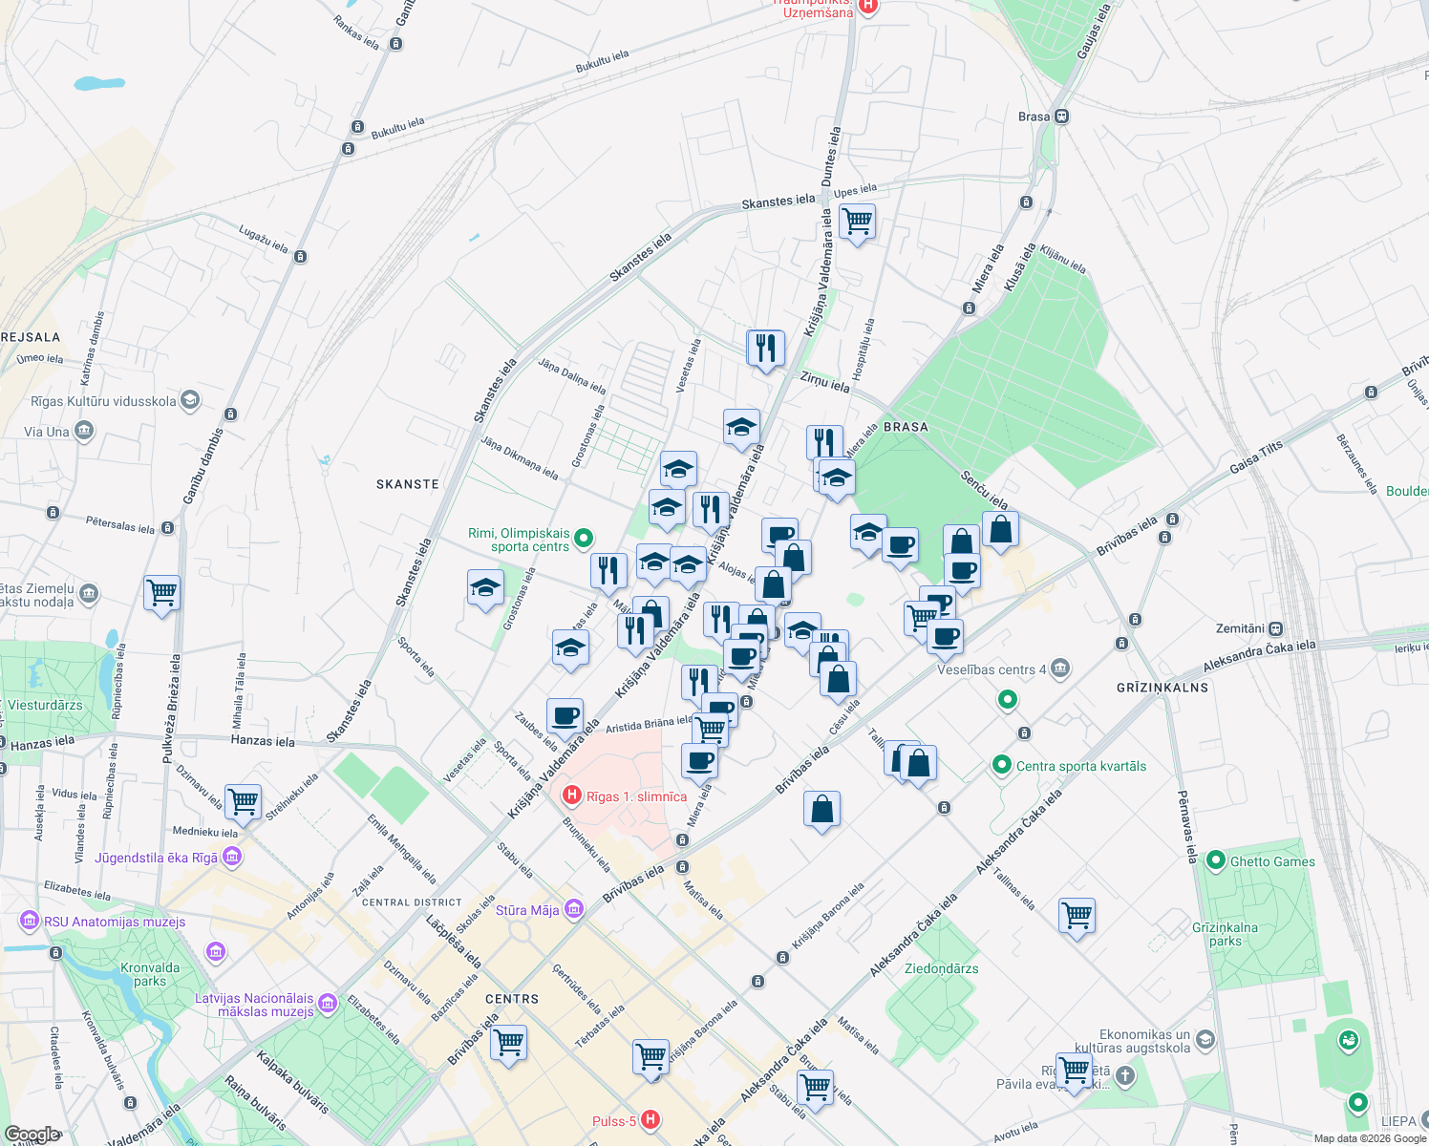Open the Rimi Olimpiskais sporta centrs marker

tap(581, 540)
